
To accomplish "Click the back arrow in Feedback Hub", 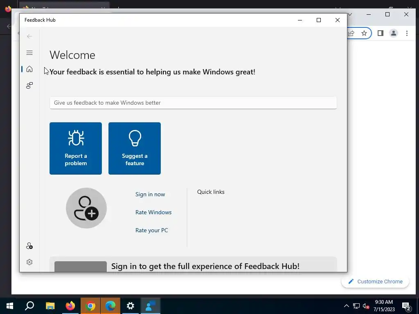I will (29, 36).
